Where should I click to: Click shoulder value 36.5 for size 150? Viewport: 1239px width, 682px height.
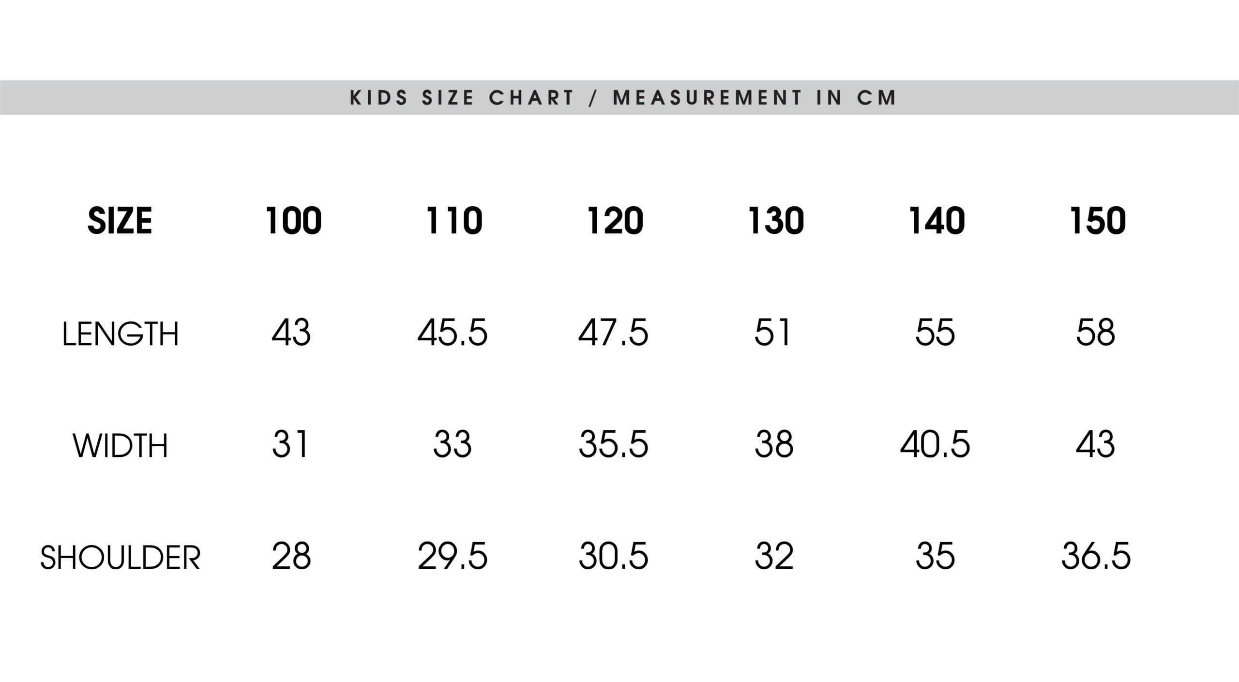(1096, 556)
